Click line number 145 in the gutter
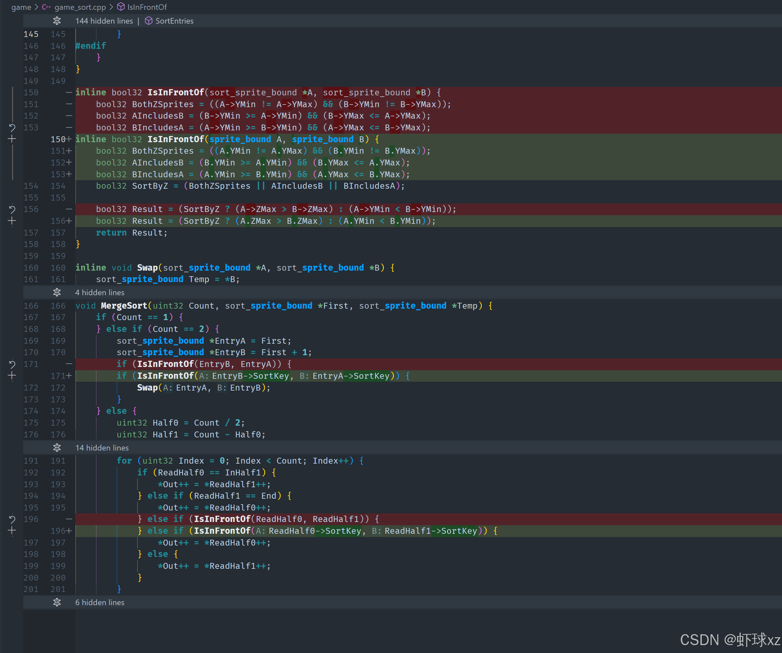 point(31,34)
